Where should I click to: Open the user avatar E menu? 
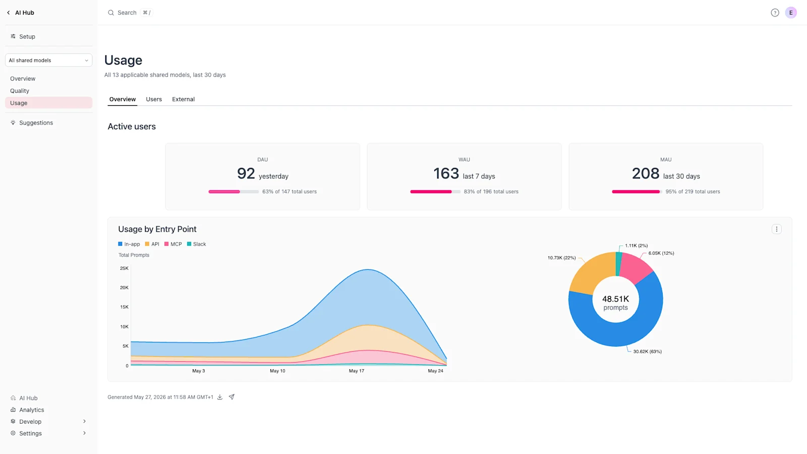[x=791, y=13]
